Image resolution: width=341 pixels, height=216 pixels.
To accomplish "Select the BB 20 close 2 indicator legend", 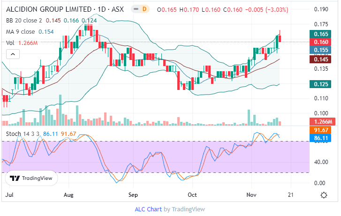I will coord(27,21).
